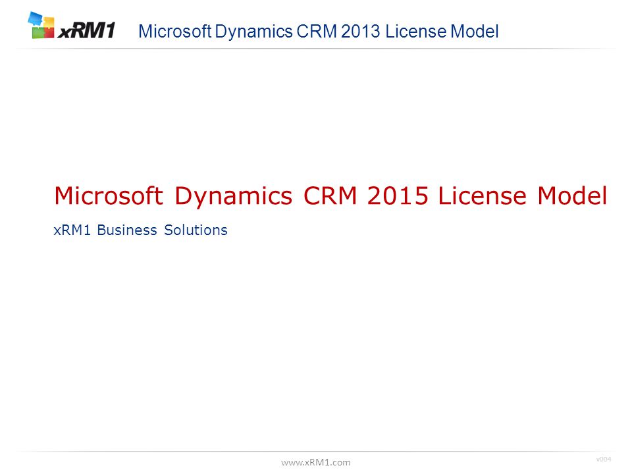
Task: Click the version label v004
Action: [604, 459]
